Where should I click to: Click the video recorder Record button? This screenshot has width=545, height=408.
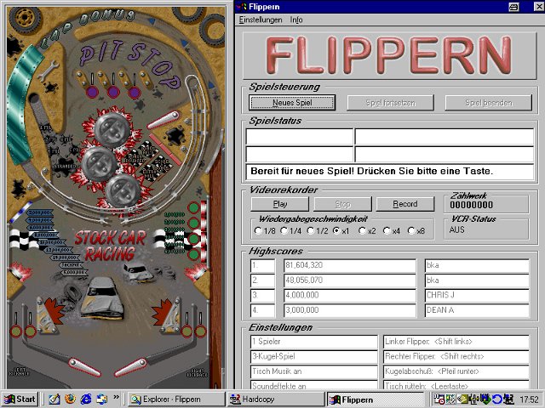point(405,204)
